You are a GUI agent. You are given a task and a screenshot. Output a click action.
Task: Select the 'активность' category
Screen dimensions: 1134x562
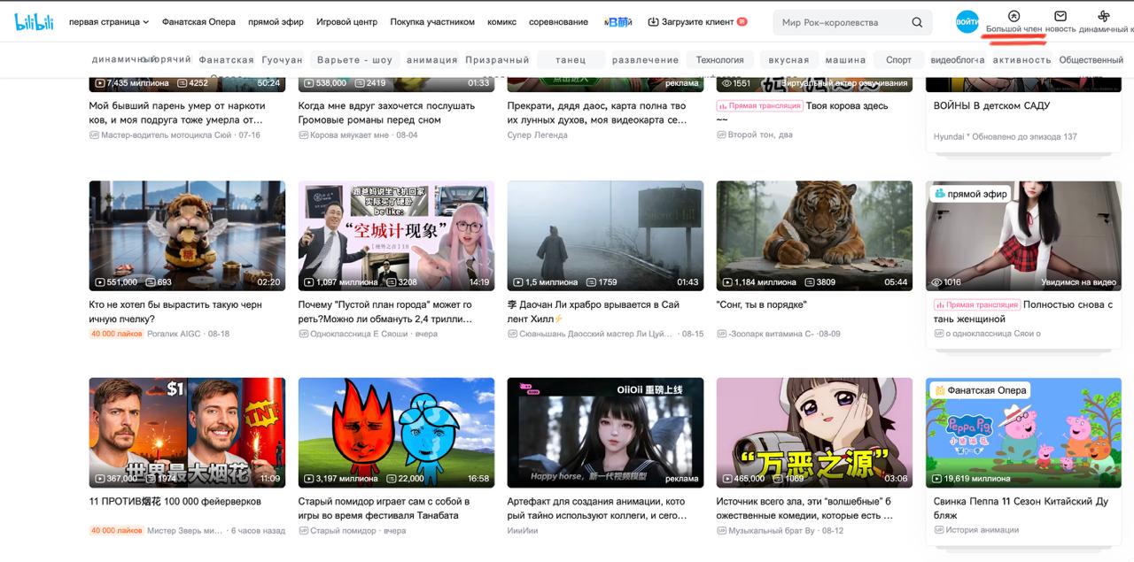pyautogui.click(x=1022, y=60)
